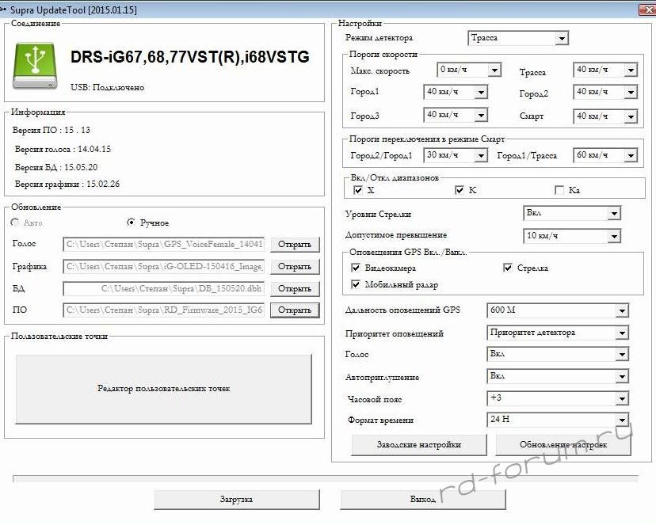Open Редактор пользовательских точек
This screenshot has height=525, width=656.
tap(164, 389)
